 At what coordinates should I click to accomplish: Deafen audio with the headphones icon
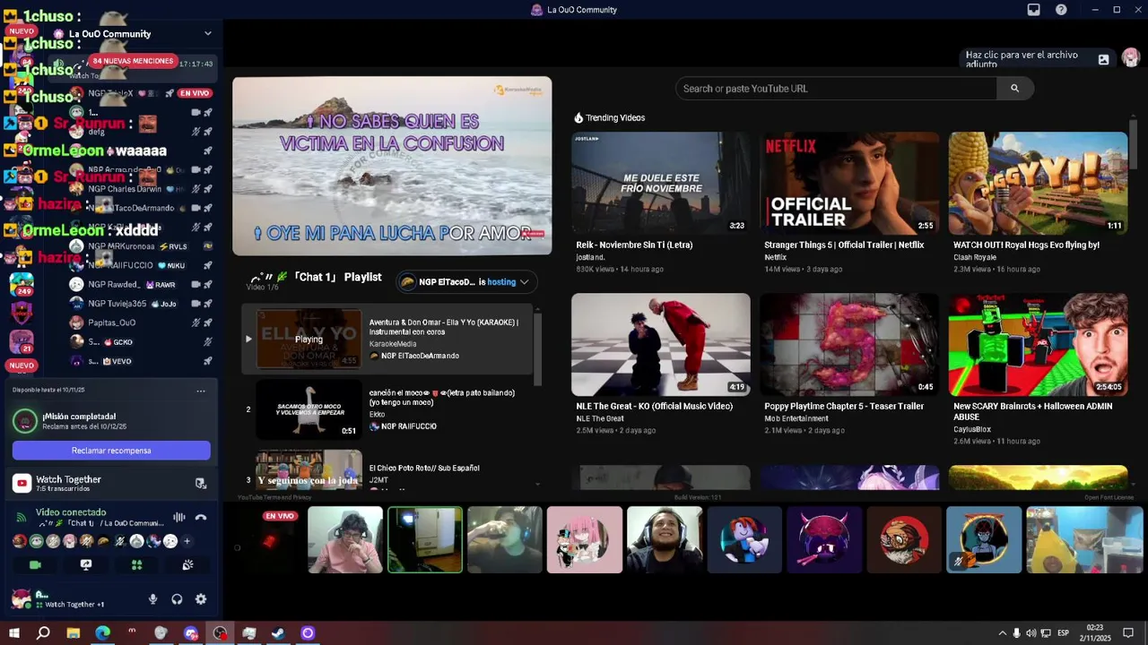[x=177, y=599]
